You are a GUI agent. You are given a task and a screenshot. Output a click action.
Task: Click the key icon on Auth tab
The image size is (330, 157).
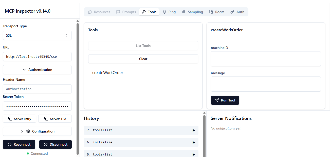[232, 12]
